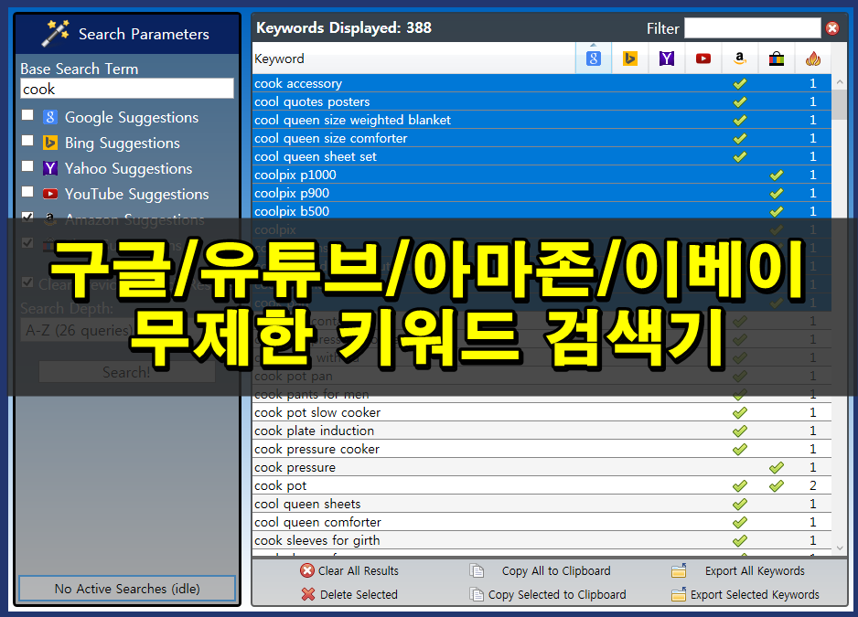
Task: Click the magic wand Search Parameters icon
Action: (56, 34)
